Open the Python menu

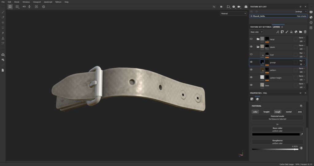pos(58,2)
